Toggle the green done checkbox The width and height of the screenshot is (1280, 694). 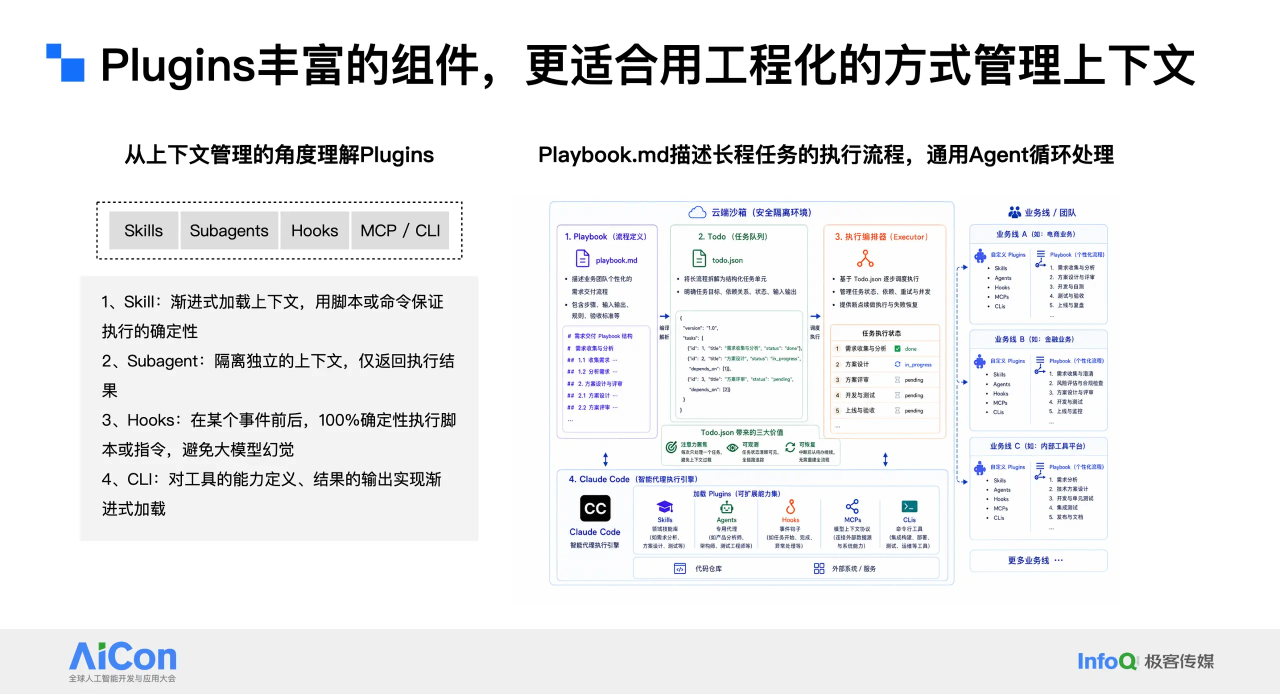point(897,348)
